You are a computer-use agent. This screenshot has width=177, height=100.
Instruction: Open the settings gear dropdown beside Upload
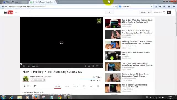coord(149,12)
